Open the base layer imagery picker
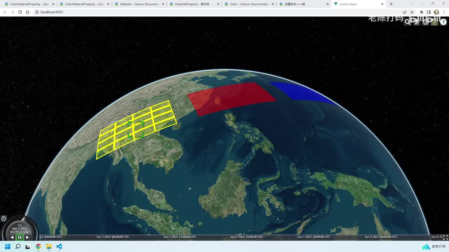Screen dimensions: 449x252 (435, 22)
